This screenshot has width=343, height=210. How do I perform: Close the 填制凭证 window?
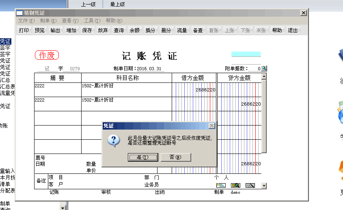coord(304,13)
